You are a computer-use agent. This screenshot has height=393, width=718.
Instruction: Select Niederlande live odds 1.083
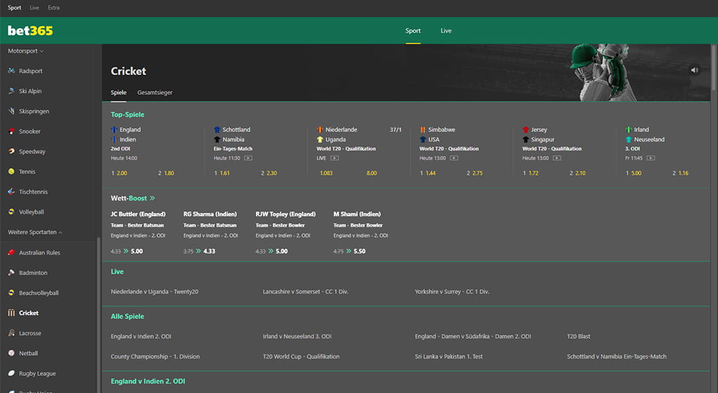click(326, 173)
